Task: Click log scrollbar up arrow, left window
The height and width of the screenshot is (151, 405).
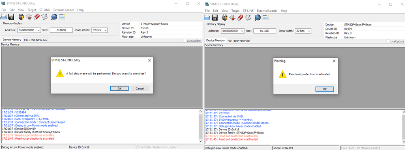Action: point(201,111)
